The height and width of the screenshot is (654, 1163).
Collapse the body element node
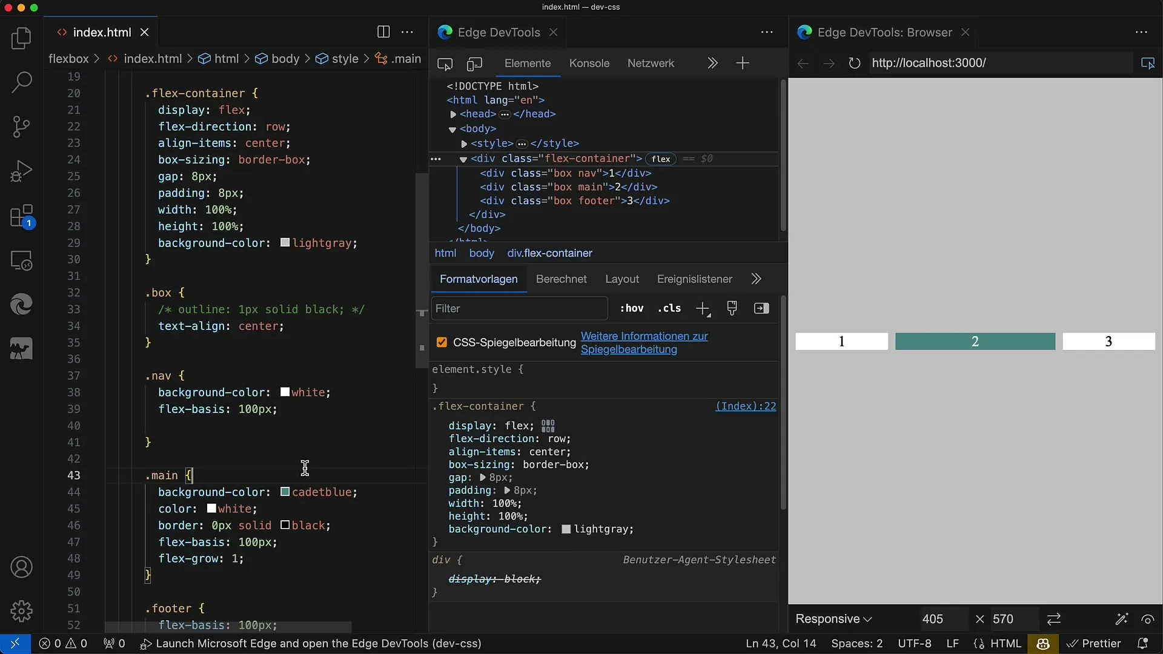pos(452,129)
